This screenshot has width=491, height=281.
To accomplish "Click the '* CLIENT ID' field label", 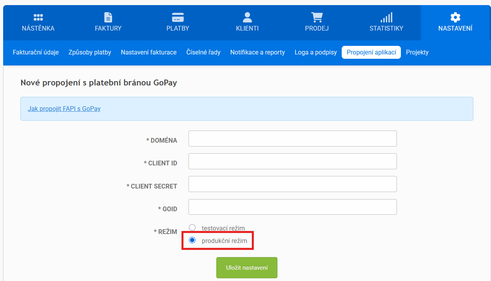I will pos(160,163).
